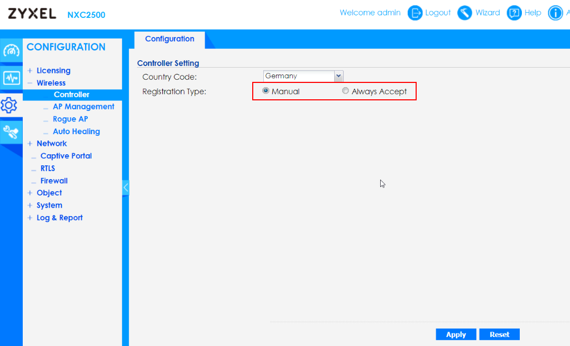Collapse the Wireless section
The height and width of the screenshot is (346, 570).
click(30, 82)
